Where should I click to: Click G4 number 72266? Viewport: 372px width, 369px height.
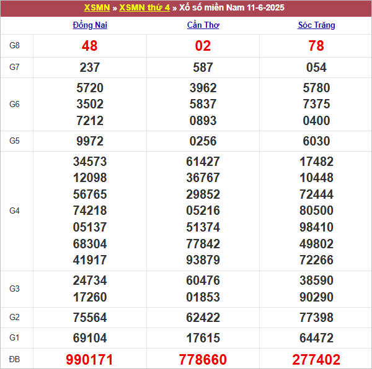pyautogui.click(x=316, y=260)
